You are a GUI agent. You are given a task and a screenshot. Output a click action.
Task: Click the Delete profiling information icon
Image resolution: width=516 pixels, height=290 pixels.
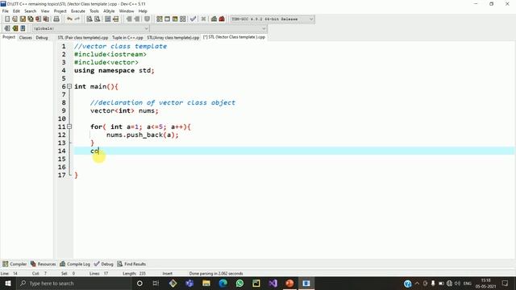(222, 19)
